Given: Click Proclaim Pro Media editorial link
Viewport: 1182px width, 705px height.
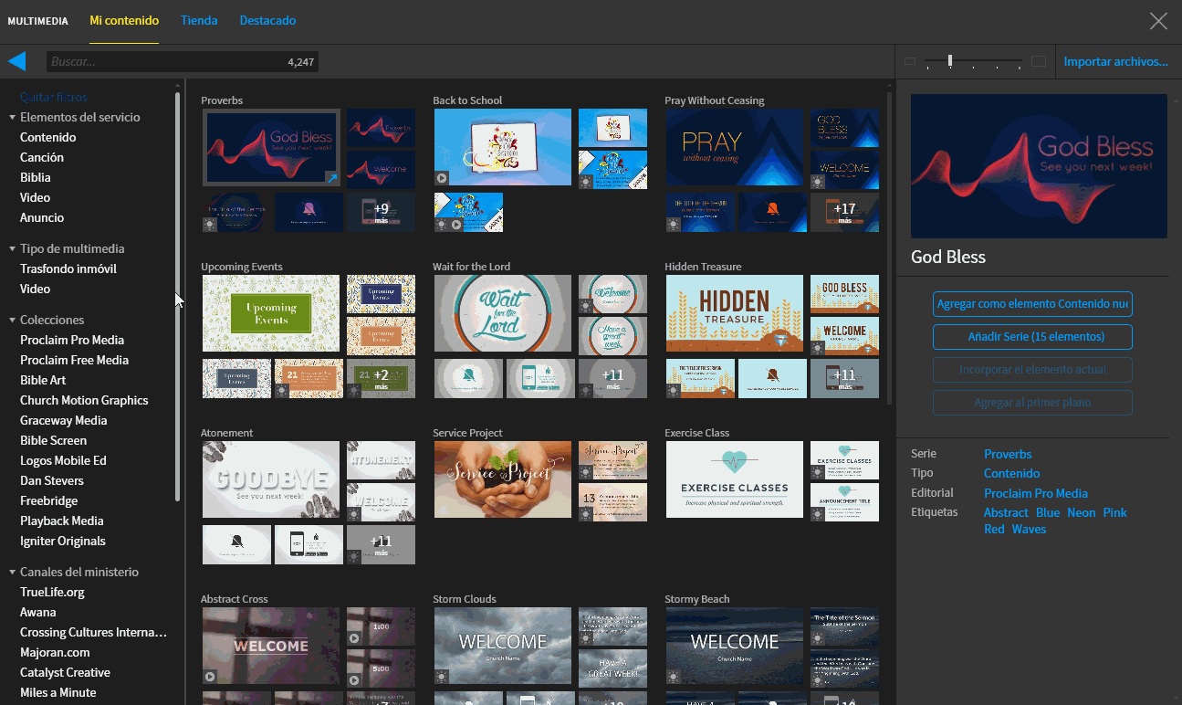Looking at the screenshot, I should pyautogui.click(x=1036, y=493).
